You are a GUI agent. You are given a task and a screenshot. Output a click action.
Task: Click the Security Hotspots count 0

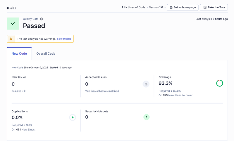pyautogui.click(x=87, y=117)
